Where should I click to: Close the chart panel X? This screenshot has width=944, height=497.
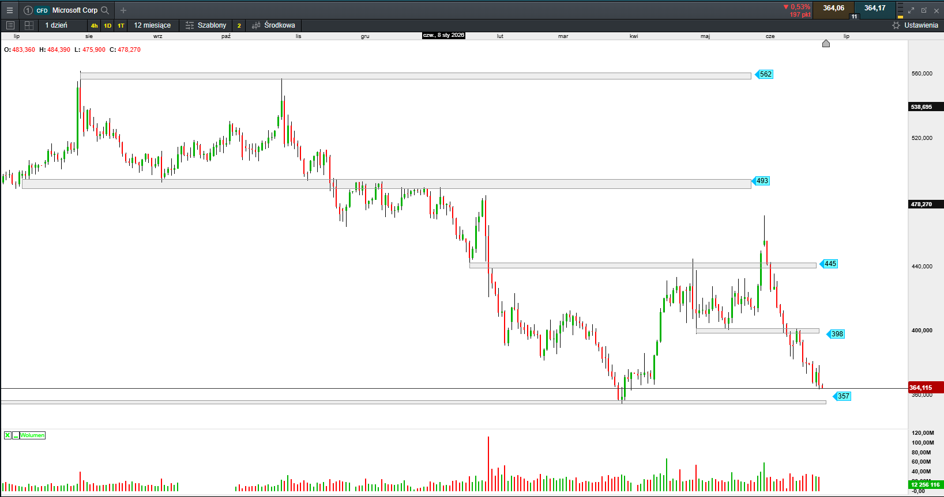coord(937,10)
